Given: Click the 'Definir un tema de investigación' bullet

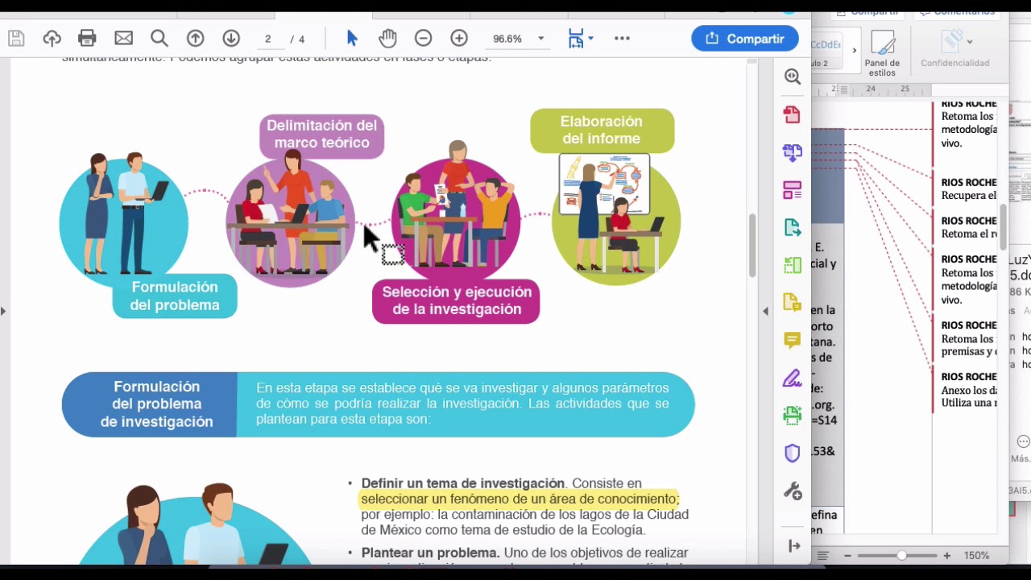Looking at the screenshot, I should (462, 483).
